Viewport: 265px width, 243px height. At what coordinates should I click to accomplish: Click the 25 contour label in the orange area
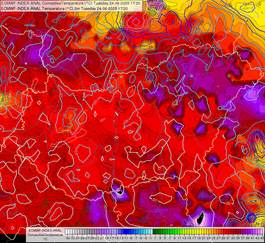(x=151, y=47)
